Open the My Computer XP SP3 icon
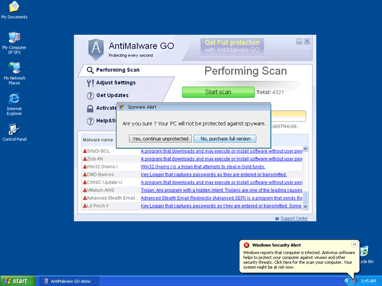 pos(14,38)
